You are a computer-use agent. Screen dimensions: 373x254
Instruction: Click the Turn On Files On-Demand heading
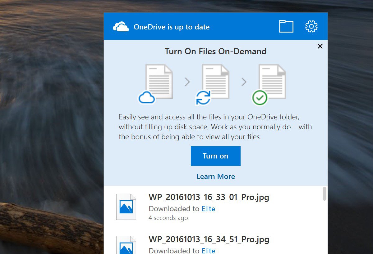coord(215,51)
